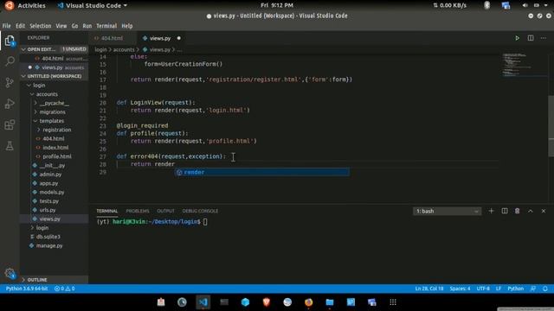
Task: Open Firefox from the dock
Action: coord(308,302)
